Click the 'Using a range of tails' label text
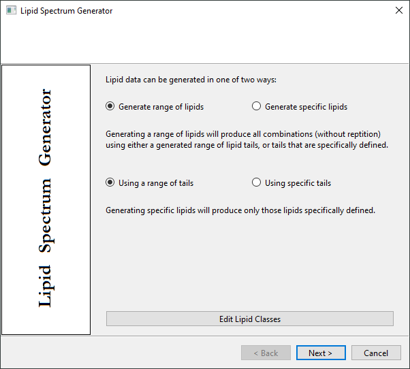Viewport: 410px width, 369px height. (x=156, y=183)
